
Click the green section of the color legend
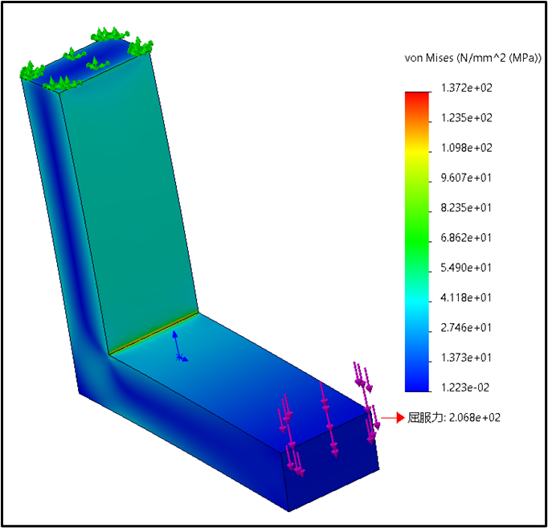tap(415, 233)
